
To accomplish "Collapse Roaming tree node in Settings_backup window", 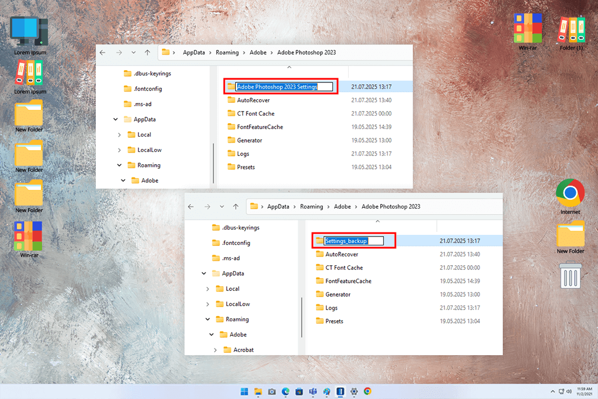I will pos(207,320).
